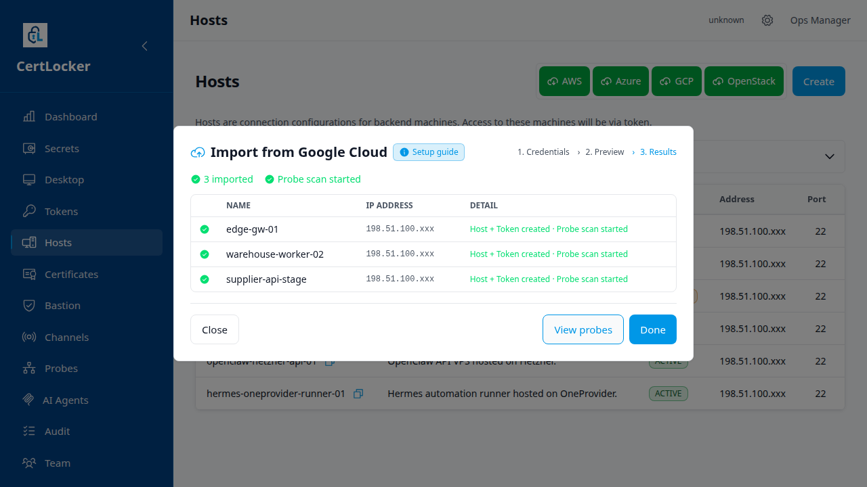The image size is (867, 487).
Task: Select Hosts in the sidebar
Action: click(87, 242)
